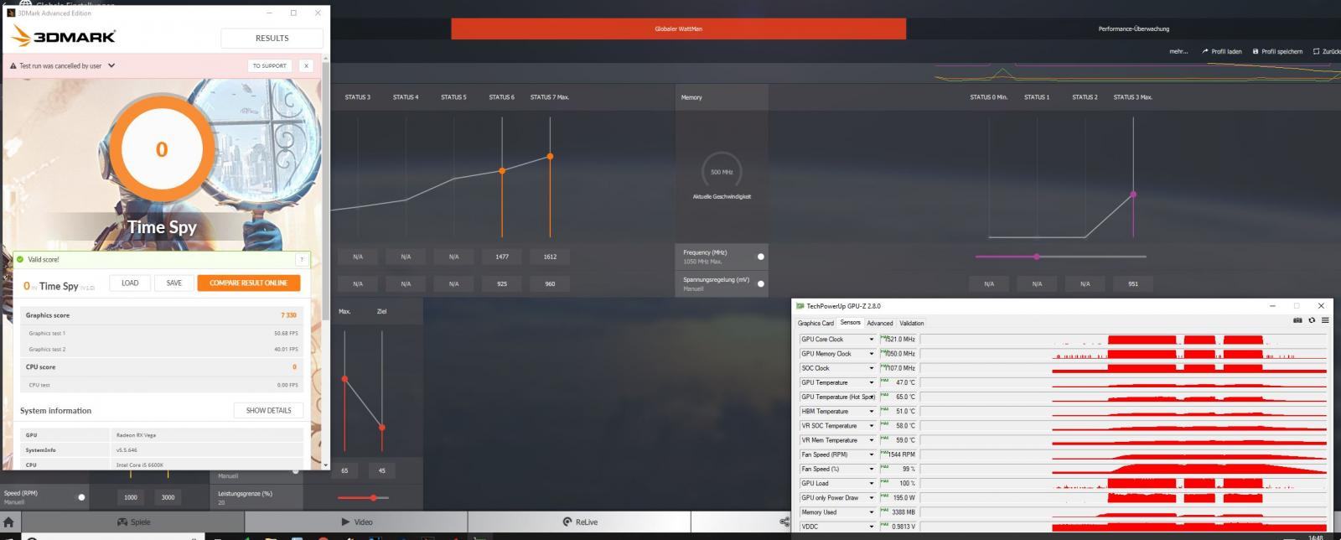Click the warning triangle icon in 3DMark
1341x540 pixels.
[13, 65]
